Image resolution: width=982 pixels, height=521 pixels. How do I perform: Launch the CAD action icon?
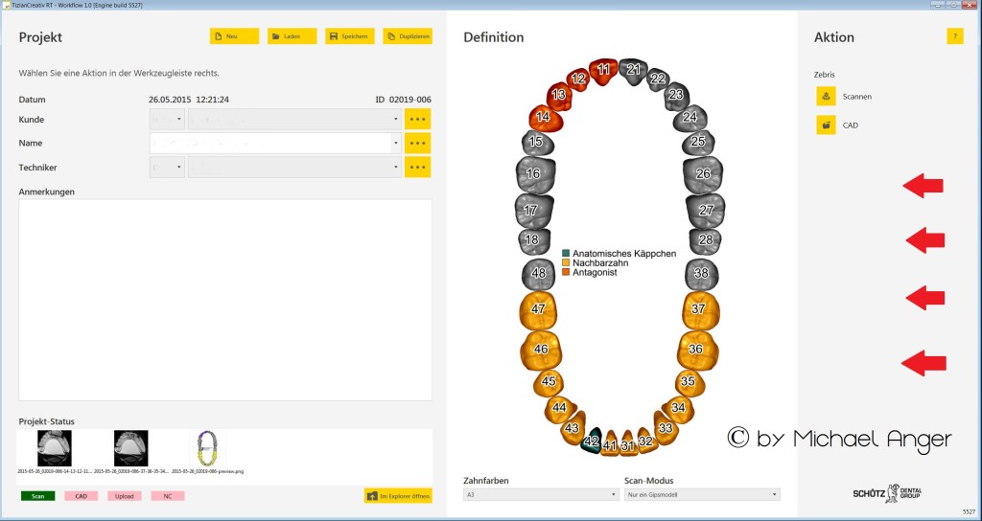pos(826,125)
